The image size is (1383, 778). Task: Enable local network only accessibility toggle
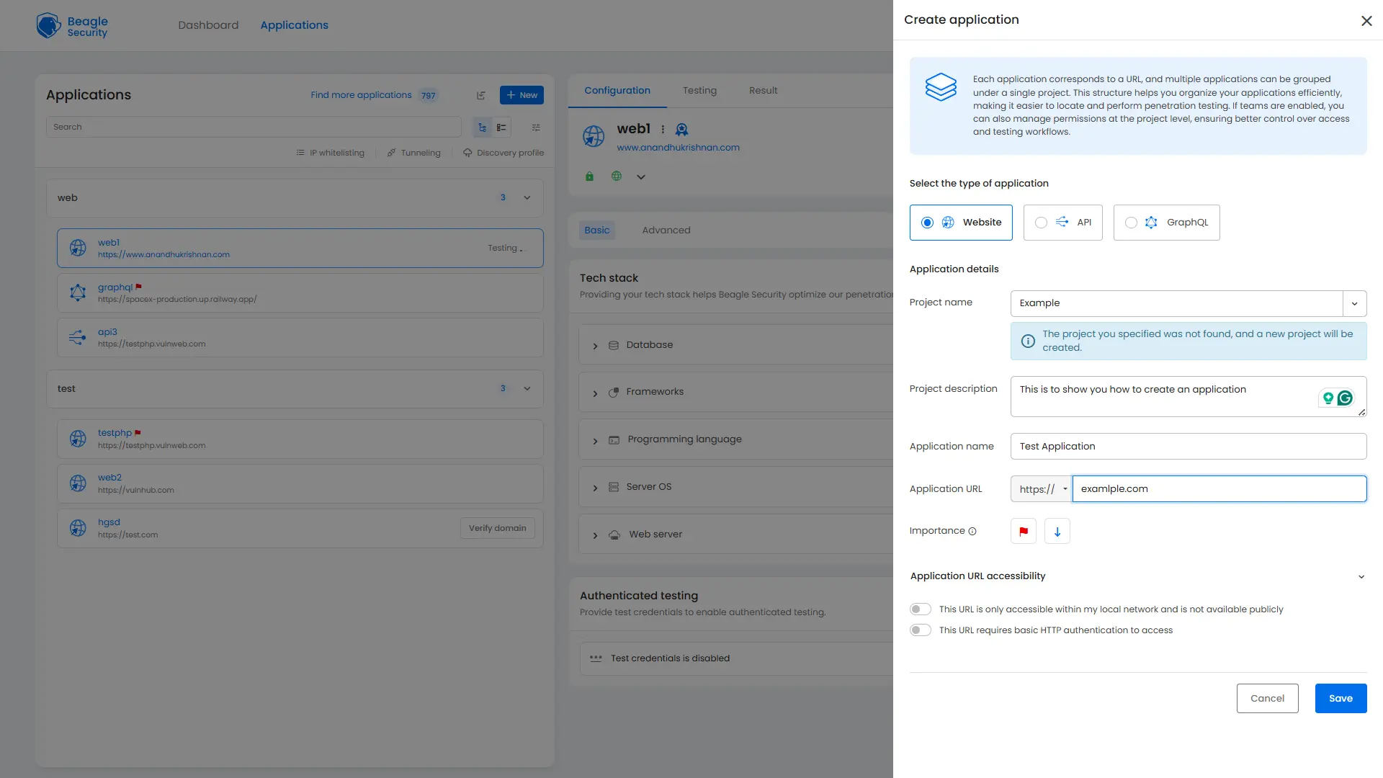coord(920,609)
